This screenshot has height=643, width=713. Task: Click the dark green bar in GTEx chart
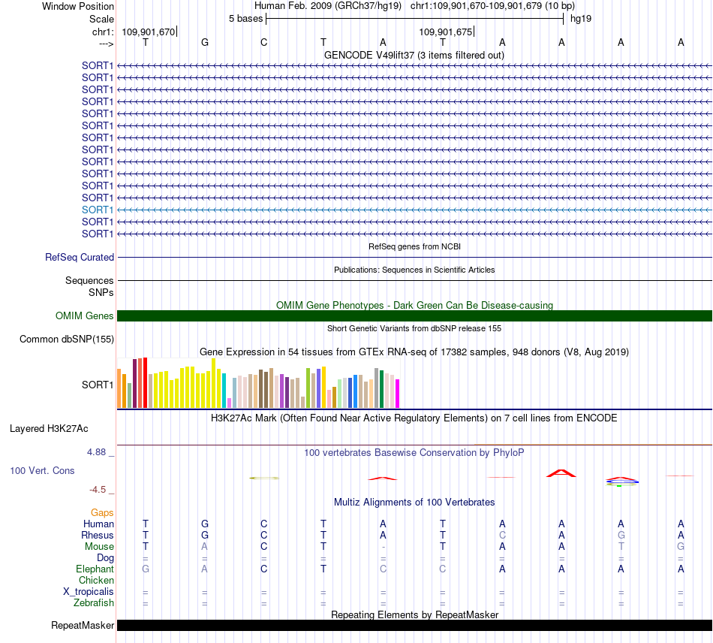(382, 389)
